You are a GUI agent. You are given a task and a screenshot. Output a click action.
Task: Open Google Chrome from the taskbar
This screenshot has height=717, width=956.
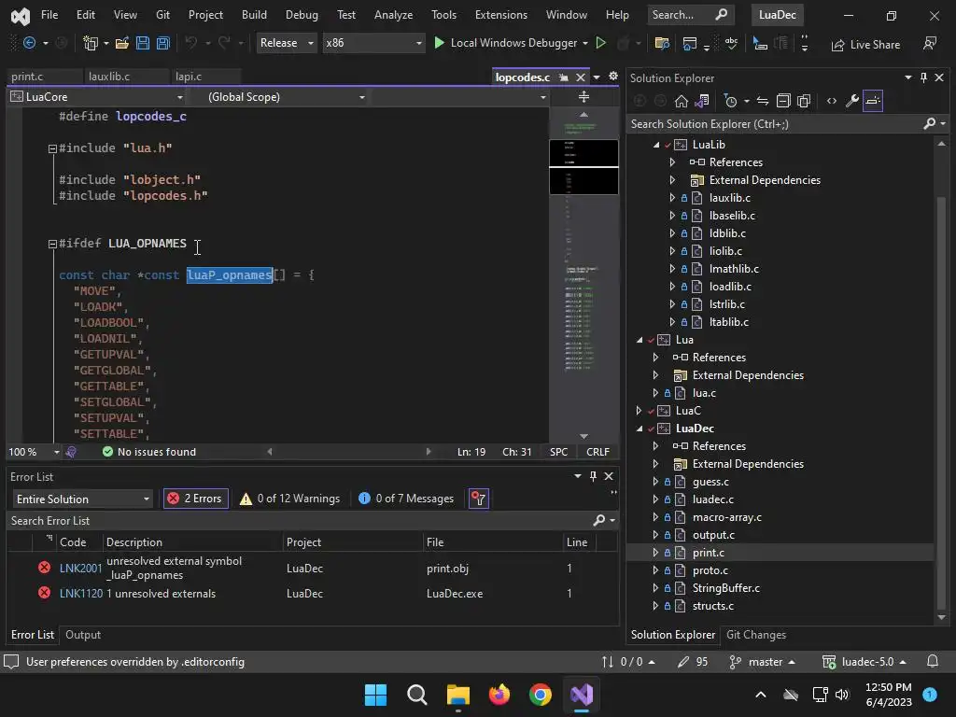541,695
